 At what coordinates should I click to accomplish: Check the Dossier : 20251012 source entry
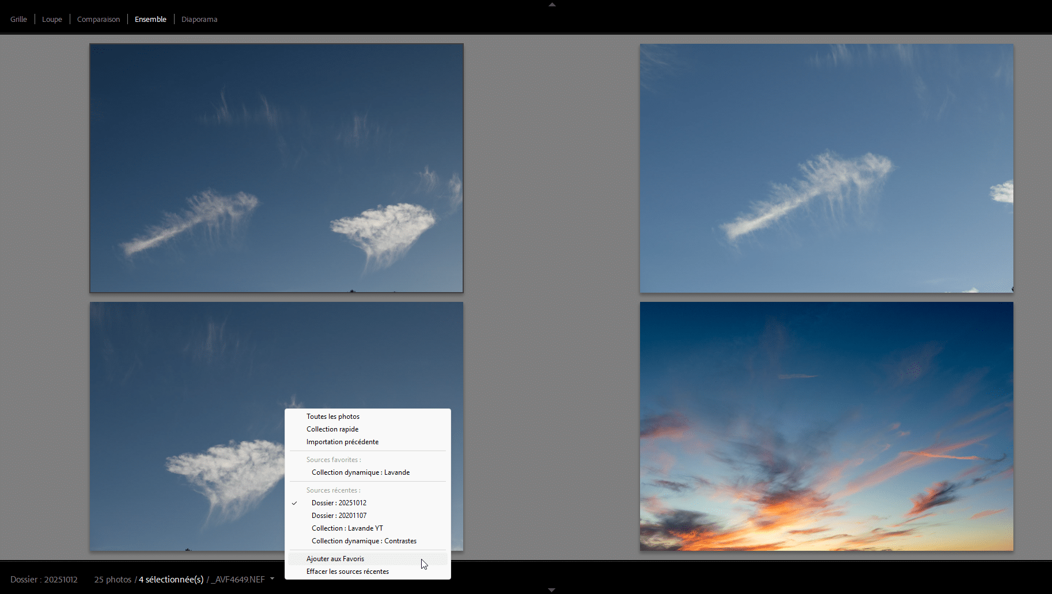(339, 502)
